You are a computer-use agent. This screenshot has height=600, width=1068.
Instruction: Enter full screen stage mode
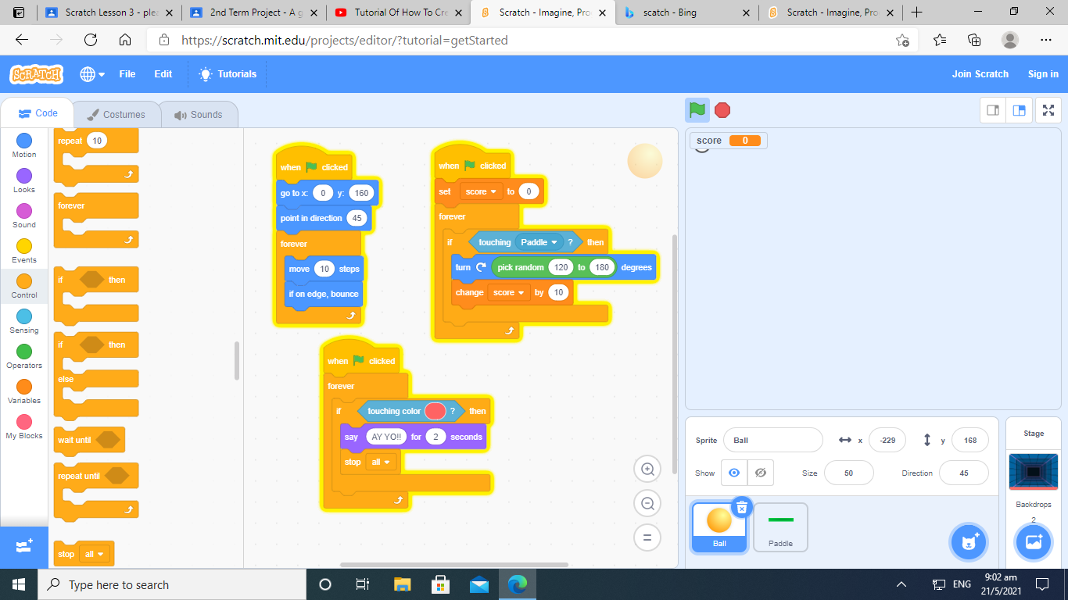click(1048, 110)
